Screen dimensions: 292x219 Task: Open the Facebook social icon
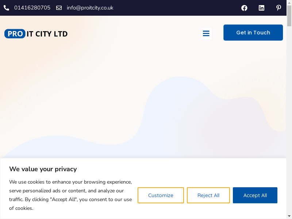[244, 8]
